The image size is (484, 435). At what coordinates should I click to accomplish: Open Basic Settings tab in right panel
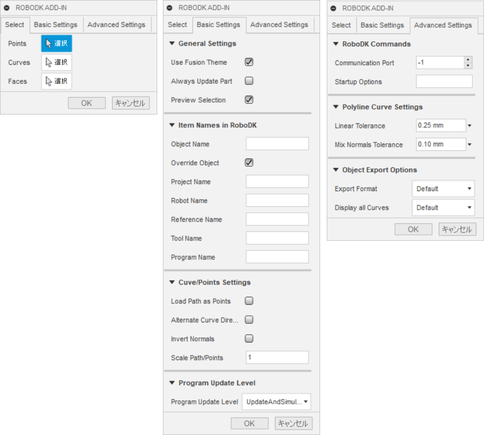[382, 25]
